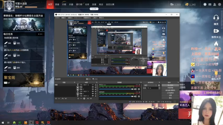
Task: Hide the 图像 2 source eye toggle
Action: click(x=93, y=89)
